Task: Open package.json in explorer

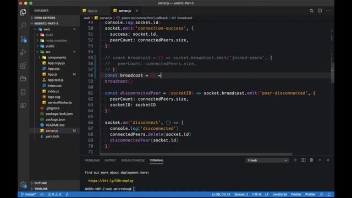Action: (55, 119)
